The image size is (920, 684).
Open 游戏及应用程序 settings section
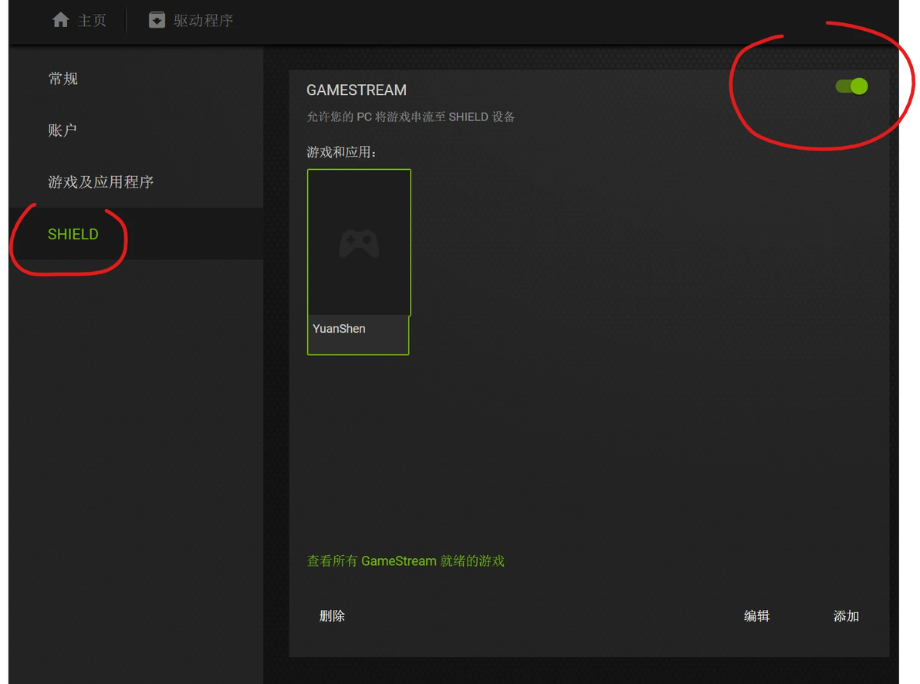tap(136, 182)
